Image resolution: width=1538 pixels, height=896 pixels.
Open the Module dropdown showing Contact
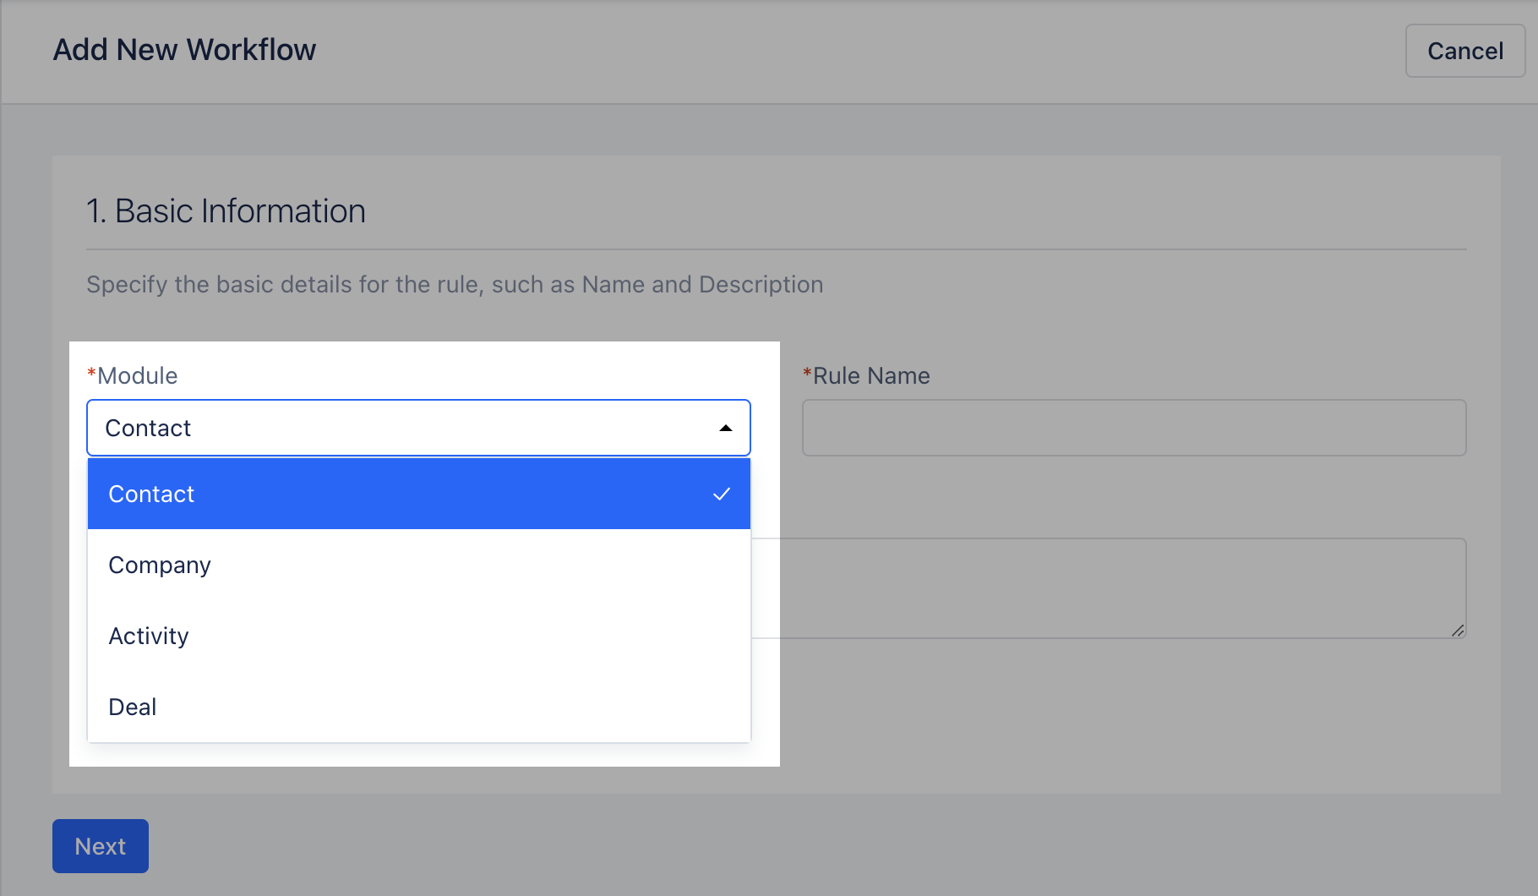[x=418, y=428]
